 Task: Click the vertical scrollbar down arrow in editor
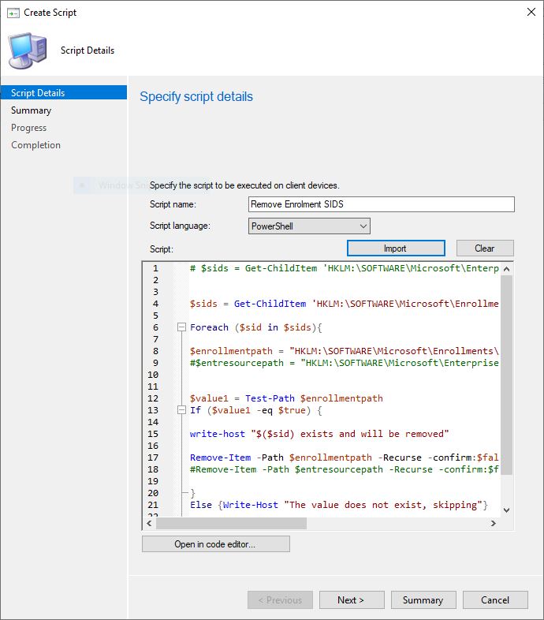pyautogui.click(x=507, y=510)
